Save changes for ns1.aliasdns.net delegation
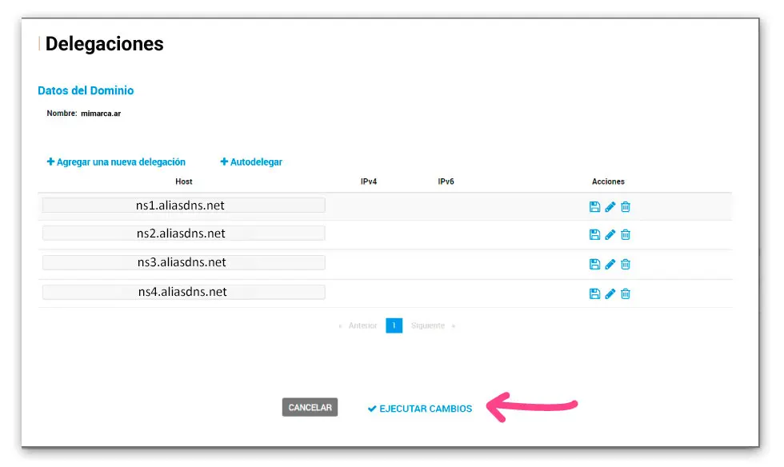This screenshot has height=467, width=784. click(x=594, y=206)
